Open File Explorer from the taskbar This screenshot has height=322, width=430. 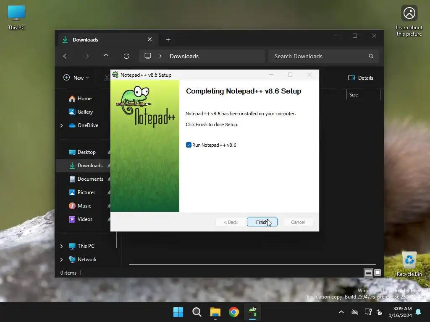click(x=215, y=312)
